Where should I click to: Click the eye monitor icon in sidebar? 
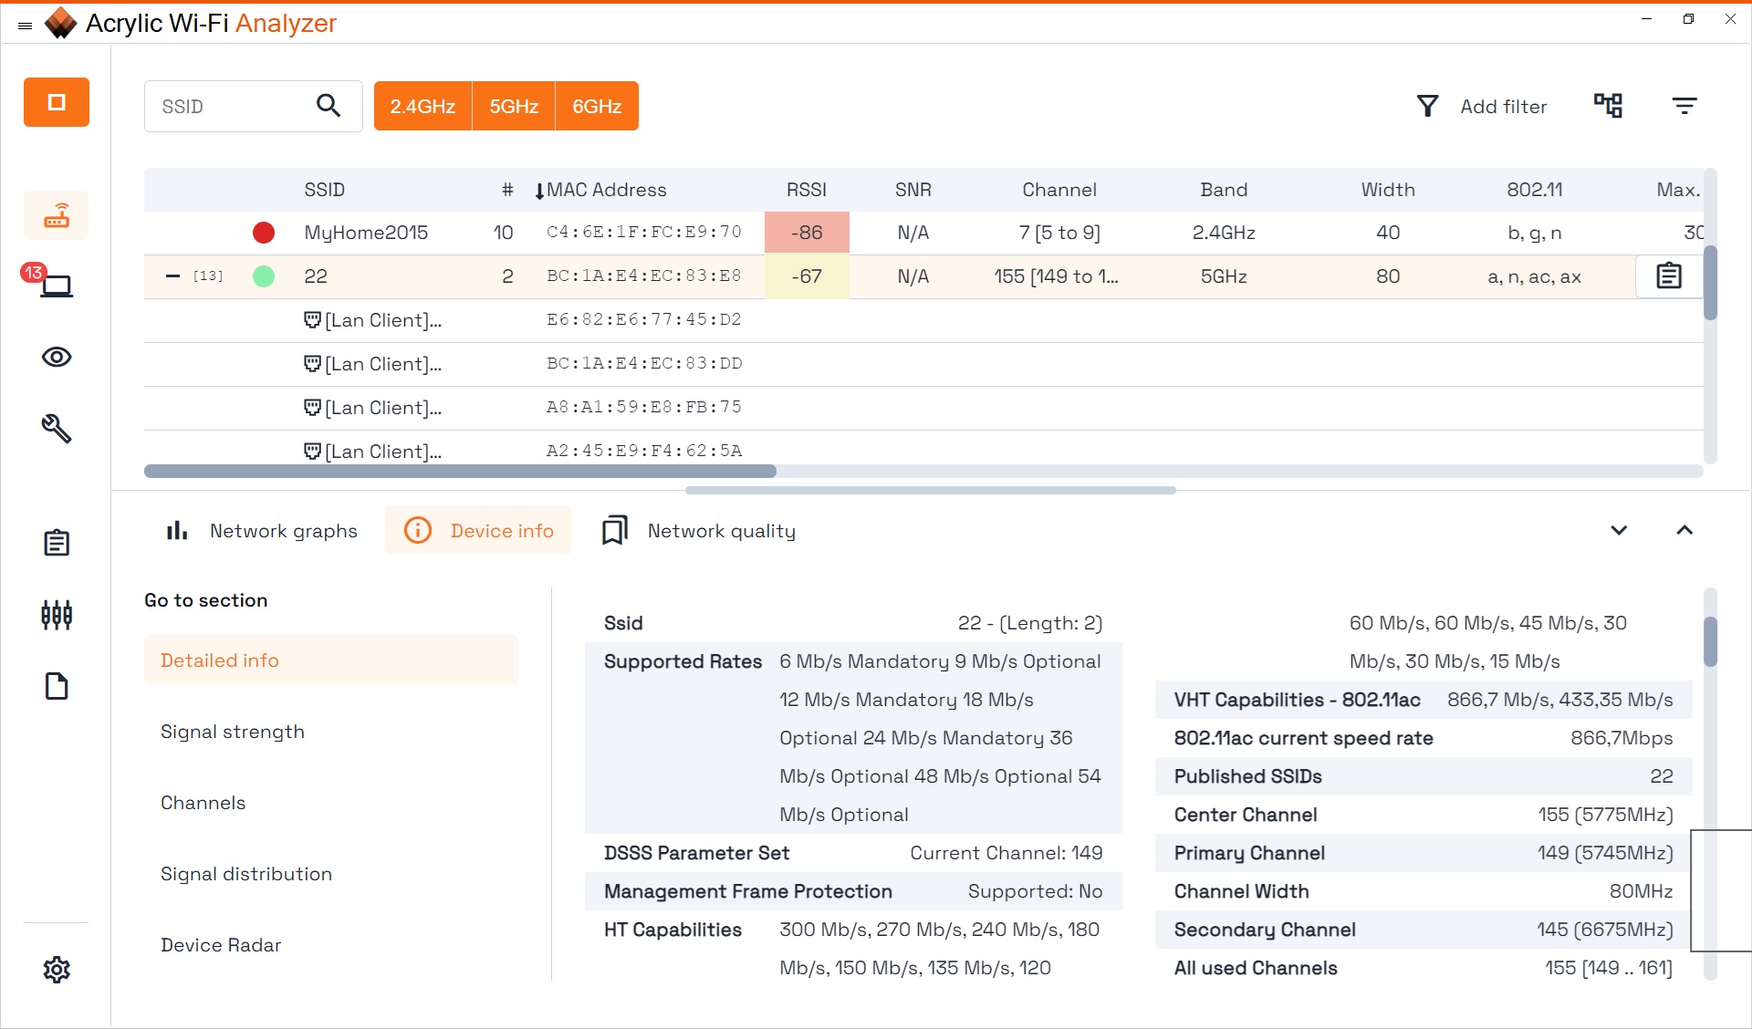(57, 357)
